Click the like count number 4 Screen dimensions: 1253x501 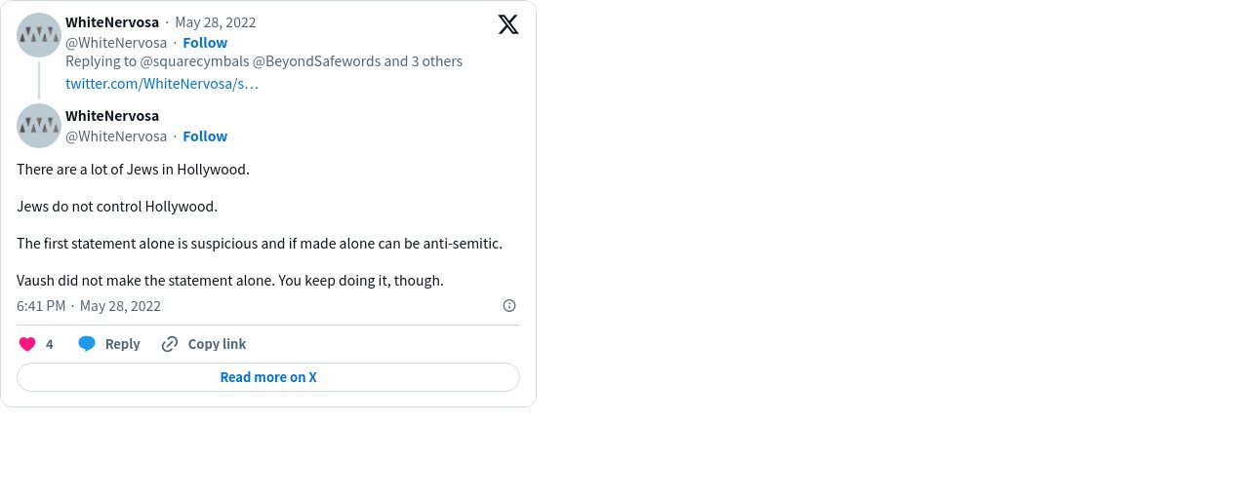pyautogui.click(x=50, y=344)
